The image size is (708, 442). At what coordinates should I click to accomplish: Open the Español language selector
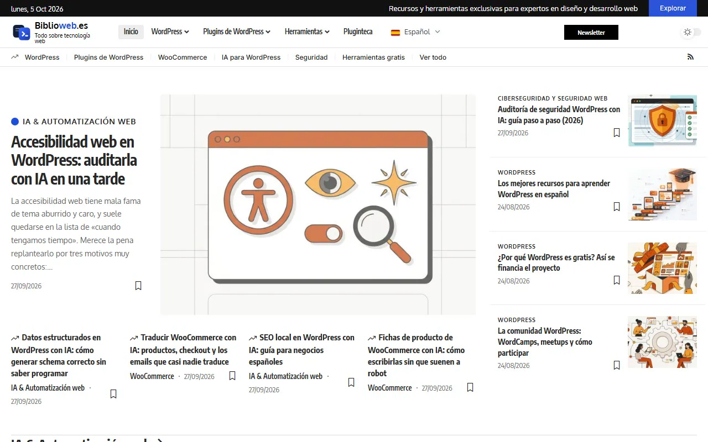tap(415, 32)
